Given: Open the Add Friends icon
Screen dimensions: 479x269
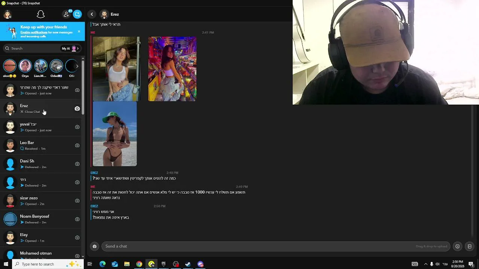Looking at the screenshot, I should [67, 14].
